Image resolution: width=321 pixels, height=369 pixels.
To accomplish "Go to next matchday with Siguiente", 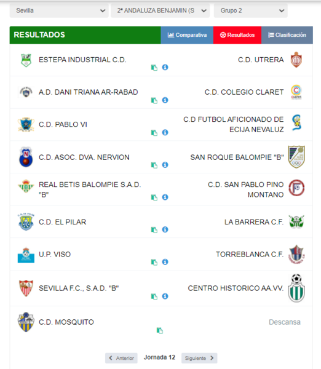I will [x=199, y=358].
